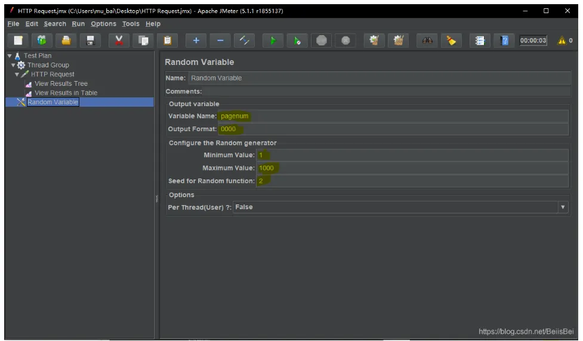The image size is (583, 341).
Task: Click the Start no pauses icon
Action: [x=297, y=41]
